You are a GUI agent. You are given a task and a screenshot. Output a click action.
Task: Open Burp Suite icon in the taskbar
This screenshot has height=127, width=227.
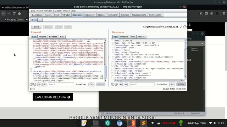click(x=132, y=123)
